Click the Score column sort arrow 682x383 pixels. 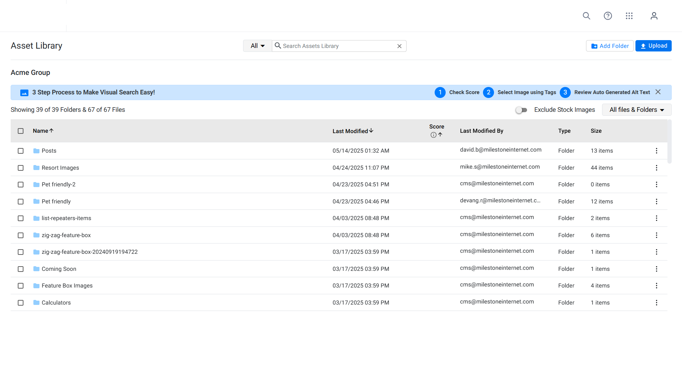pos(440,135)
